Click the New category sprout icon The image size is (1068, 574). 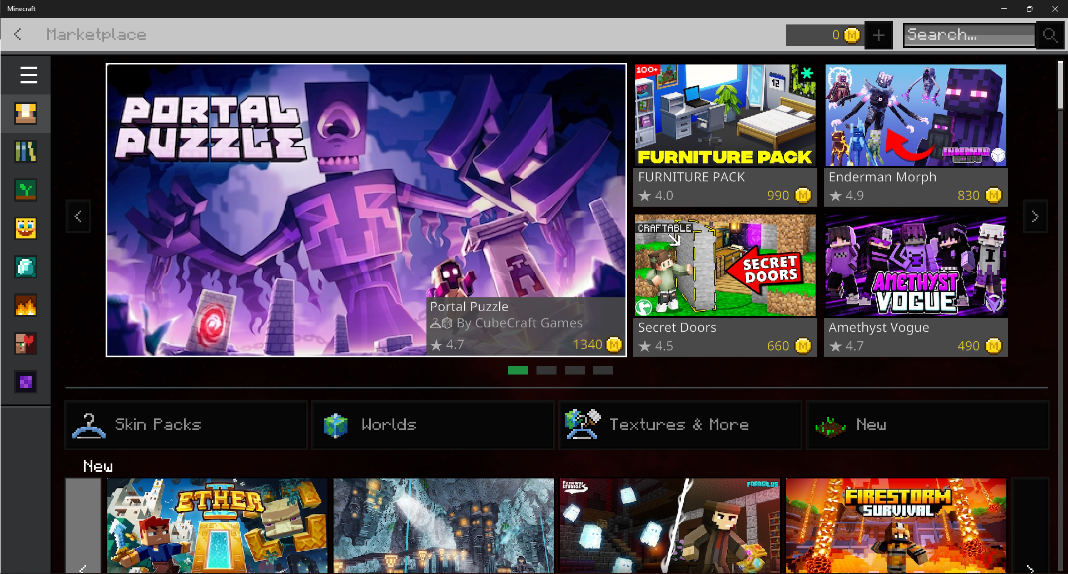point(831,427)
